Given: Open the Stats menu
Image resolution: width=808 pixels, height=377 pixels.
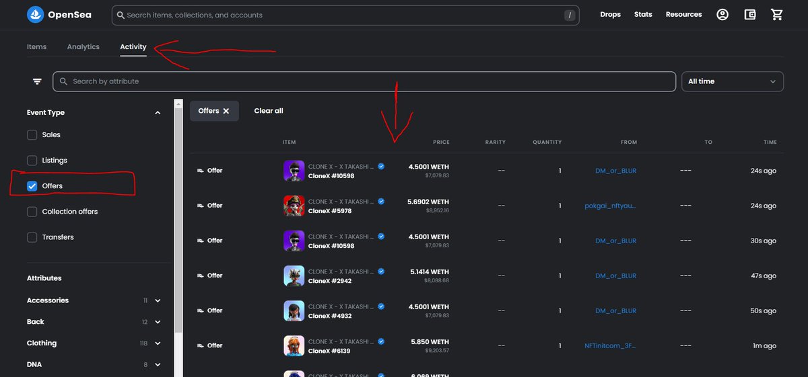Looking at the screenshot, I should click(643, 14).
